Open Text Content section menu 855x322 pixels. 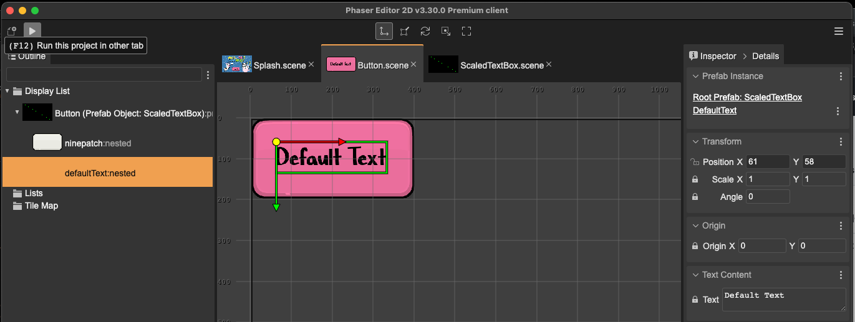(x=841, y=275)
